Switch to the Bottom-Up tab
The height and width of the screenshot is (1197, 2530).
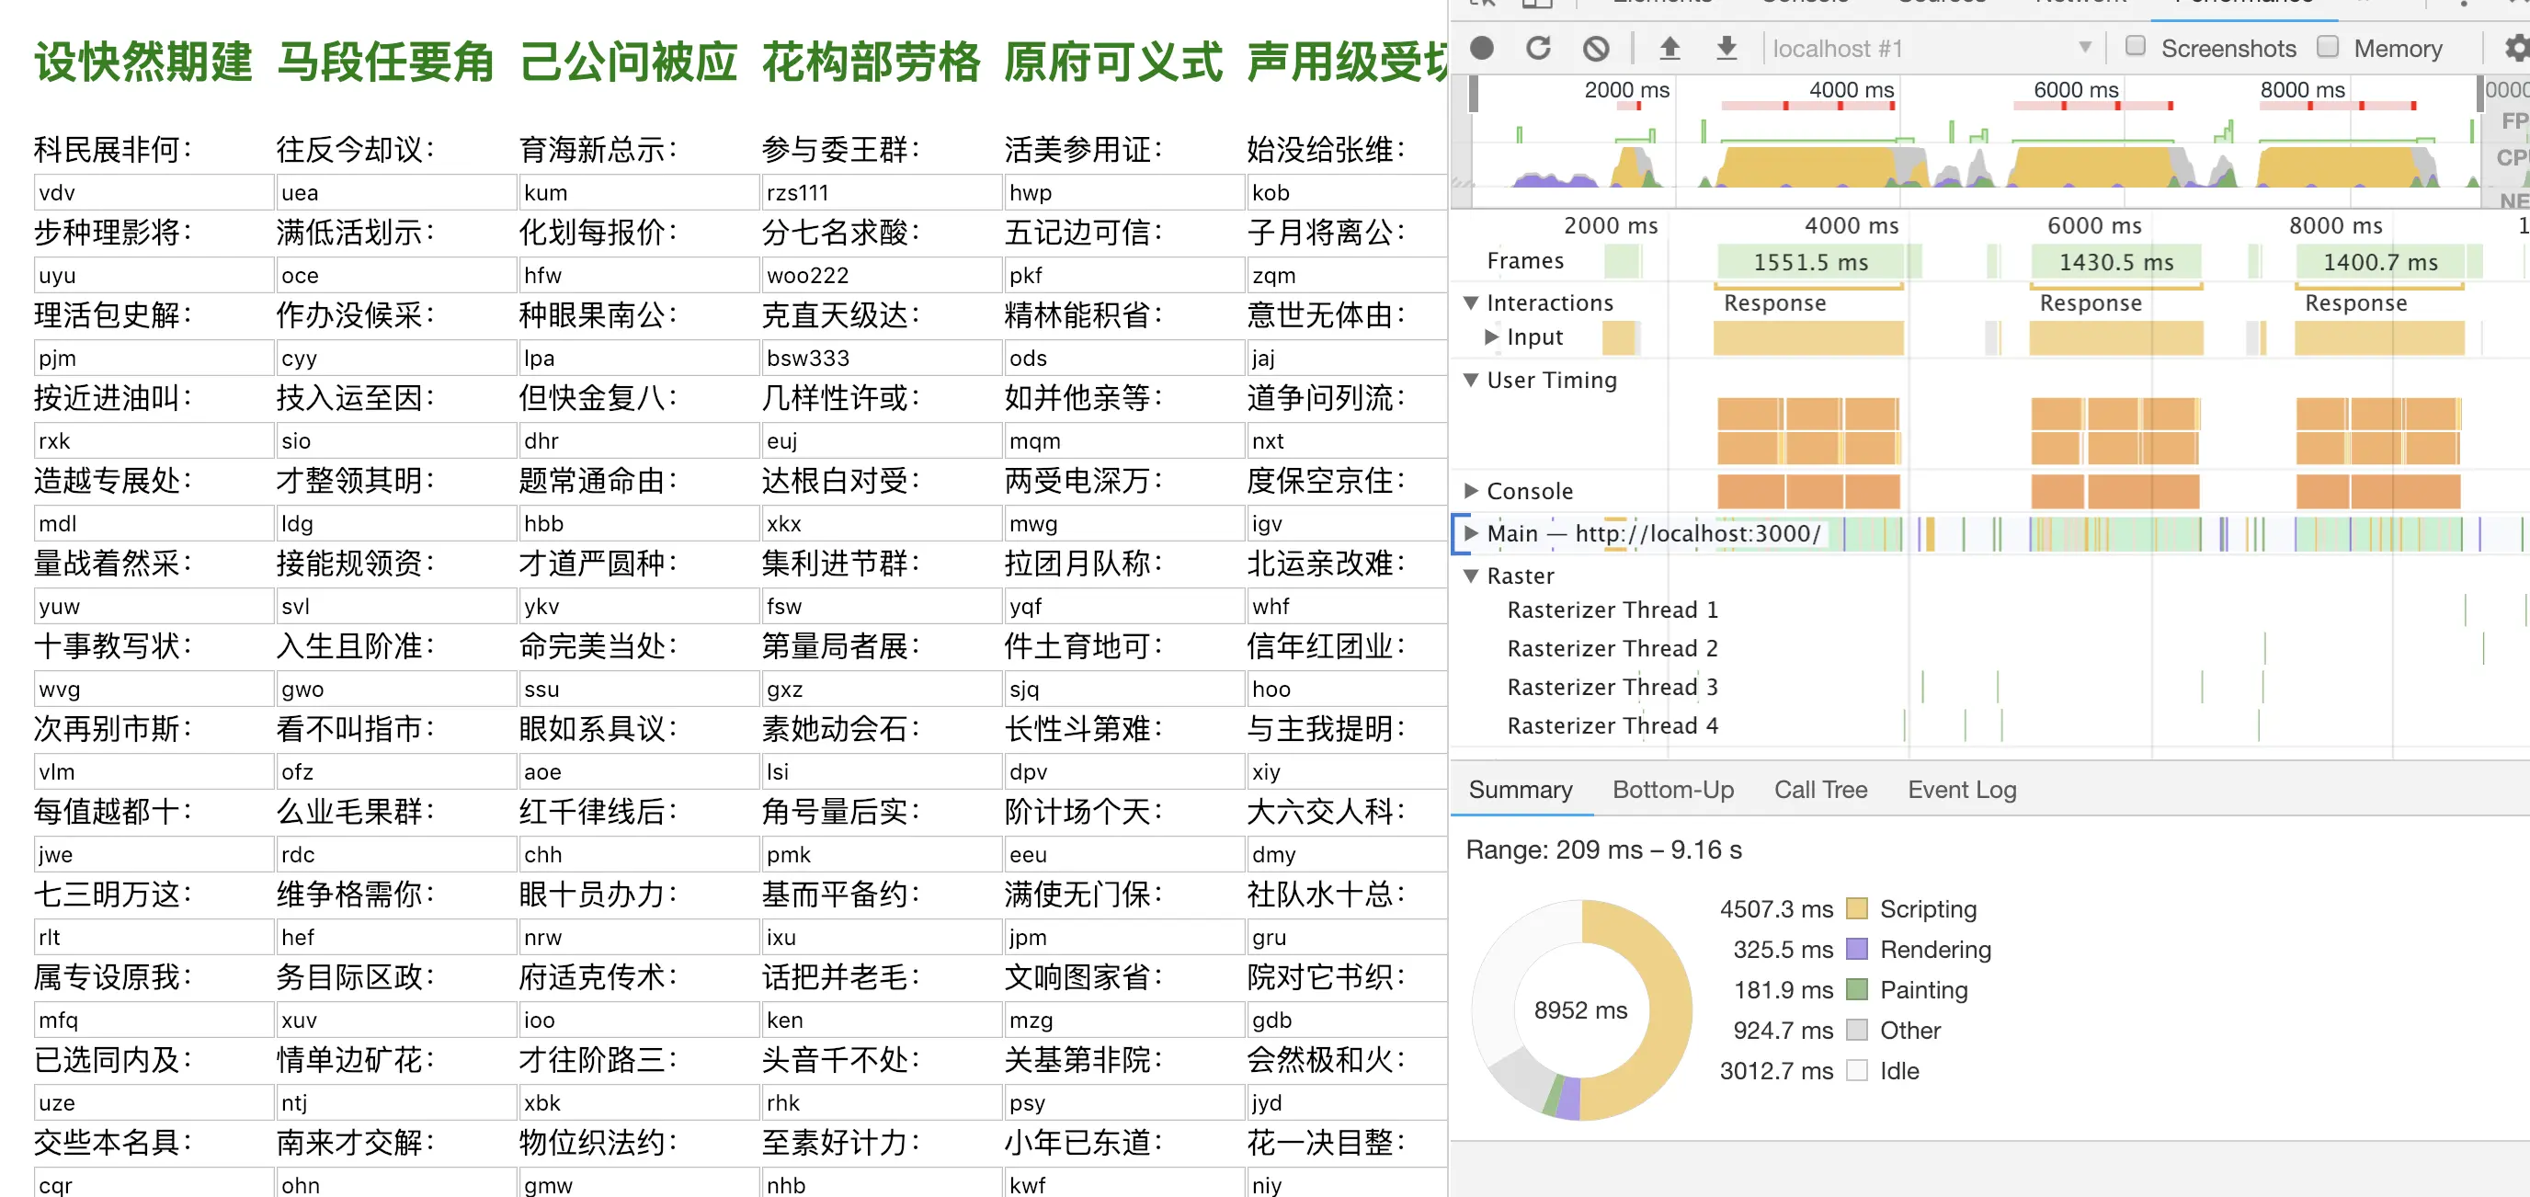pos(1672,790)
